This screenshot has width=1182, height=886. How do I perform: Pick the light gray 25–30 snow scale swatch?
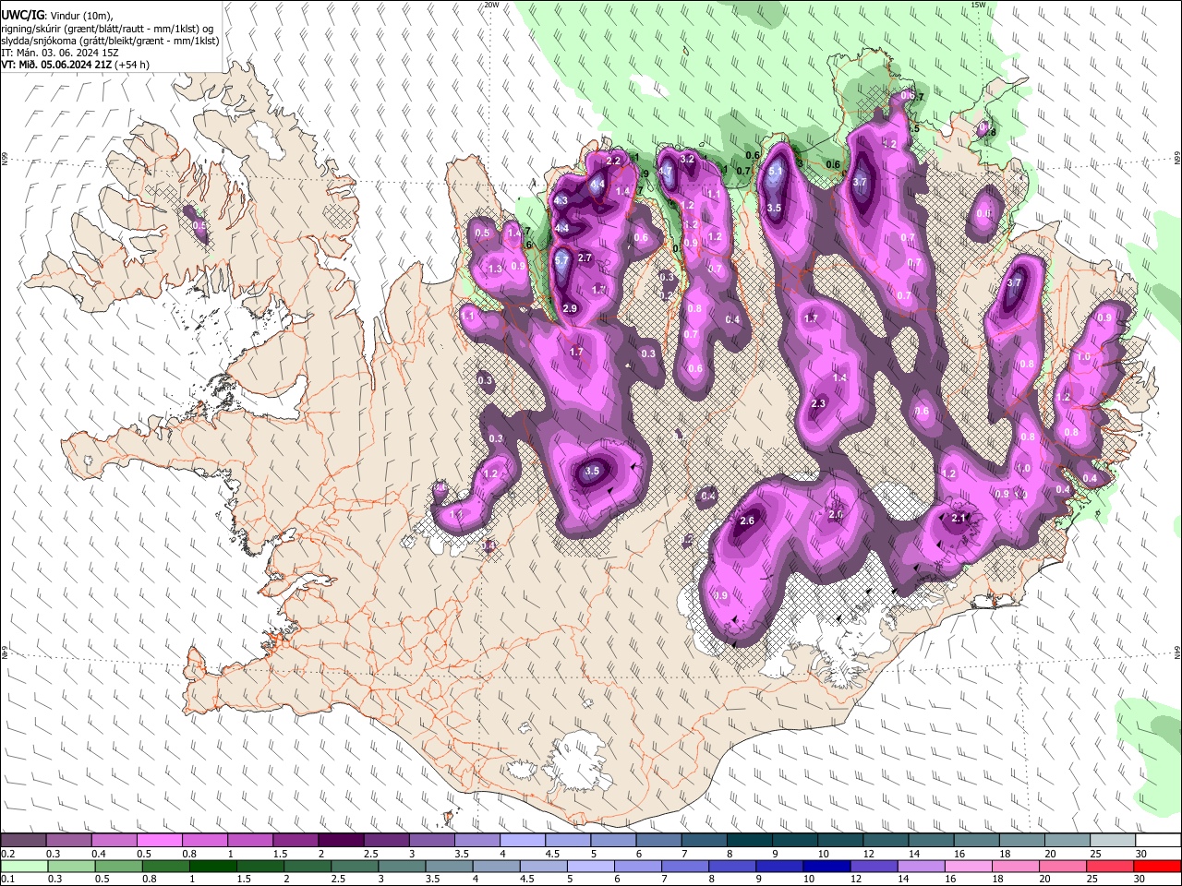coord(1112,841)
